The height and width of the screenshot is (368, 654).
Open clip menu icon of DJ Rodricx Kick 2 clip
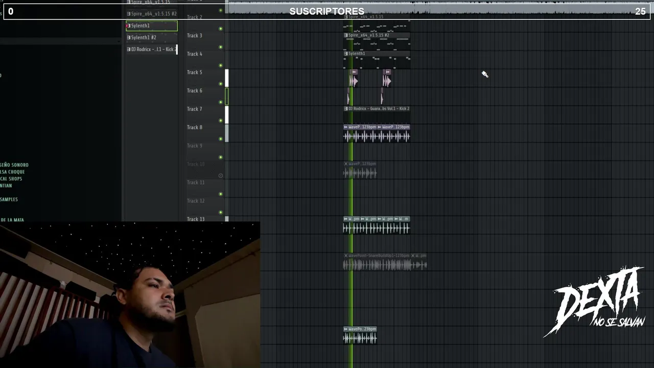[x=346, y=109]
